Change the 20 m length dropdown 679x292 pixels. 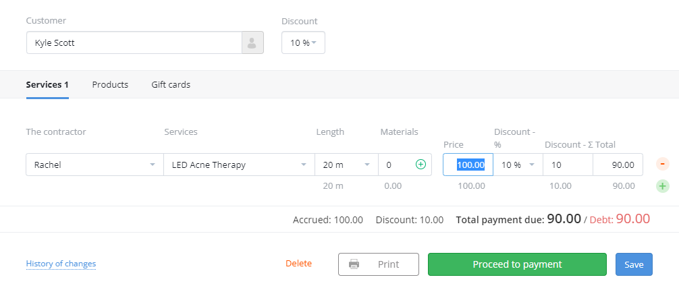tap(346, 165)
